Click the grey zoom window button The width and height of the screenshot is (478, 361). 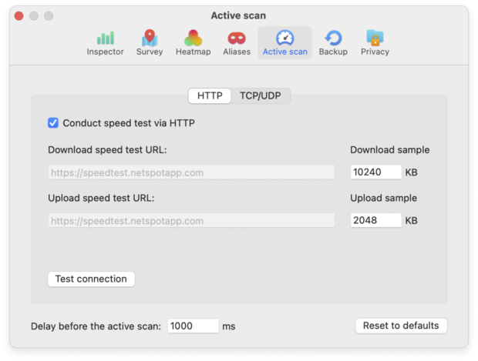[x=49, y=16]
